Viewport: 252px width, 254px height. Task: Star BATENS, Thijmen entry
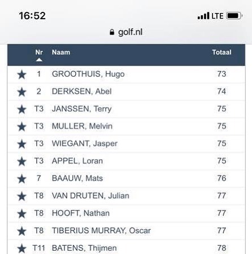(x=21, y=248)
